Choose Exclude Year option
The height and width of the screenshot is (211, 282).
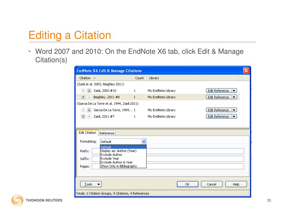pos(123,159)
